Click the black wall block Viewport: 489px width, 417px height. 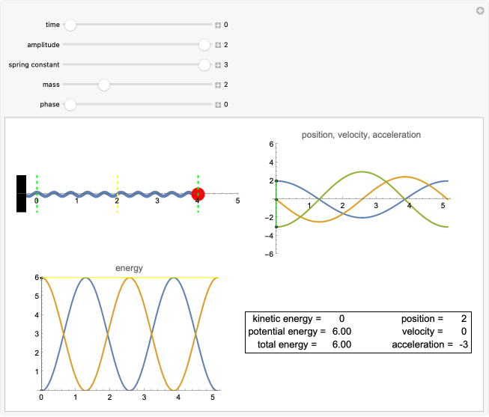click(x=21, y=194)
